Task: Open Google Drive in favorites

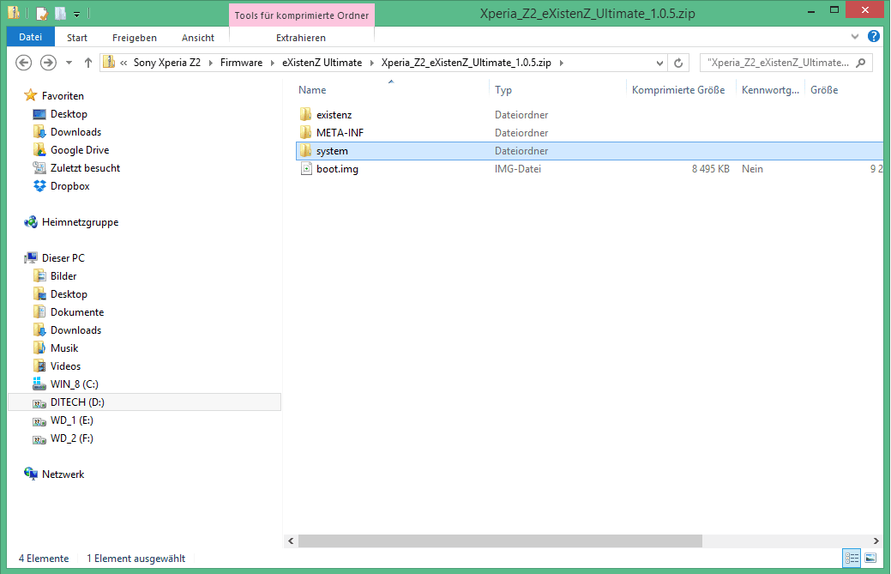Action: [x=80, y=150]
